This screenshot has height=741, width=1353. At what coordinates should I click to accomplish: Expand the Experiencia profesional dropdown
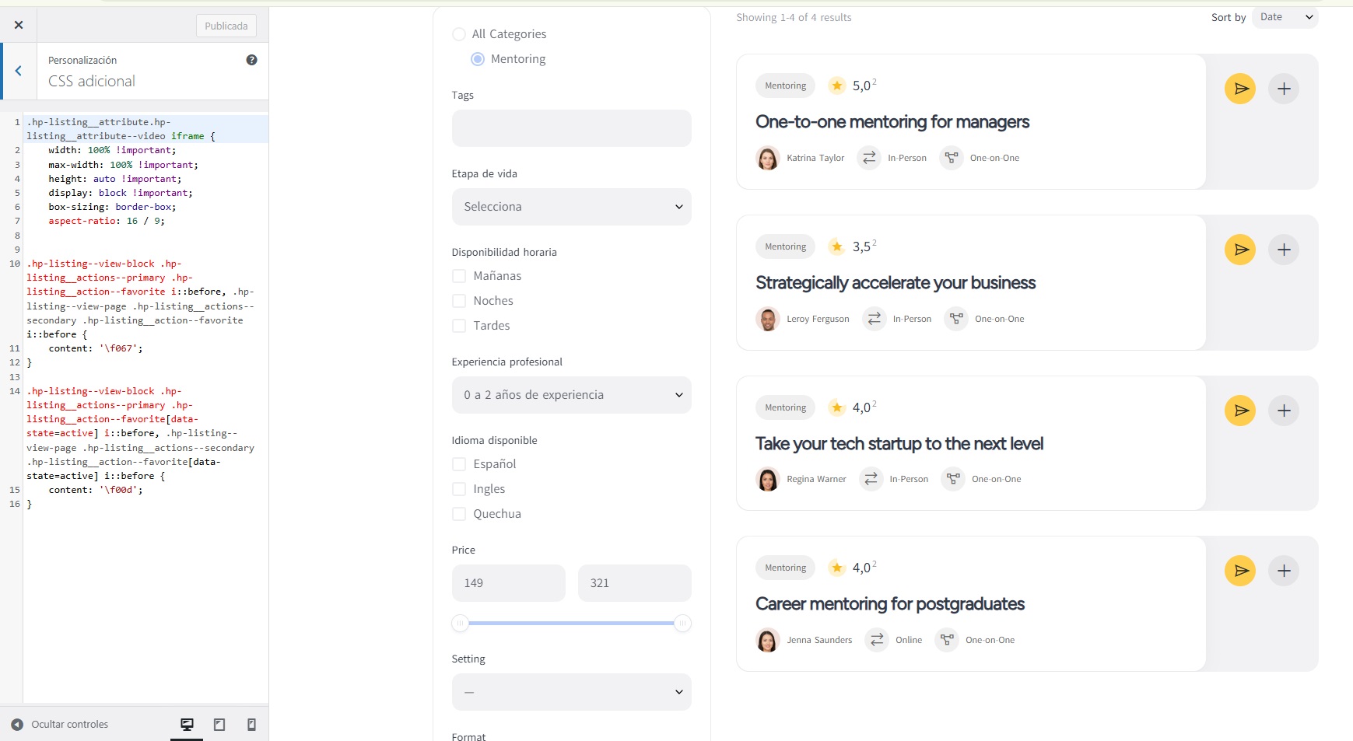click(571, 395)
